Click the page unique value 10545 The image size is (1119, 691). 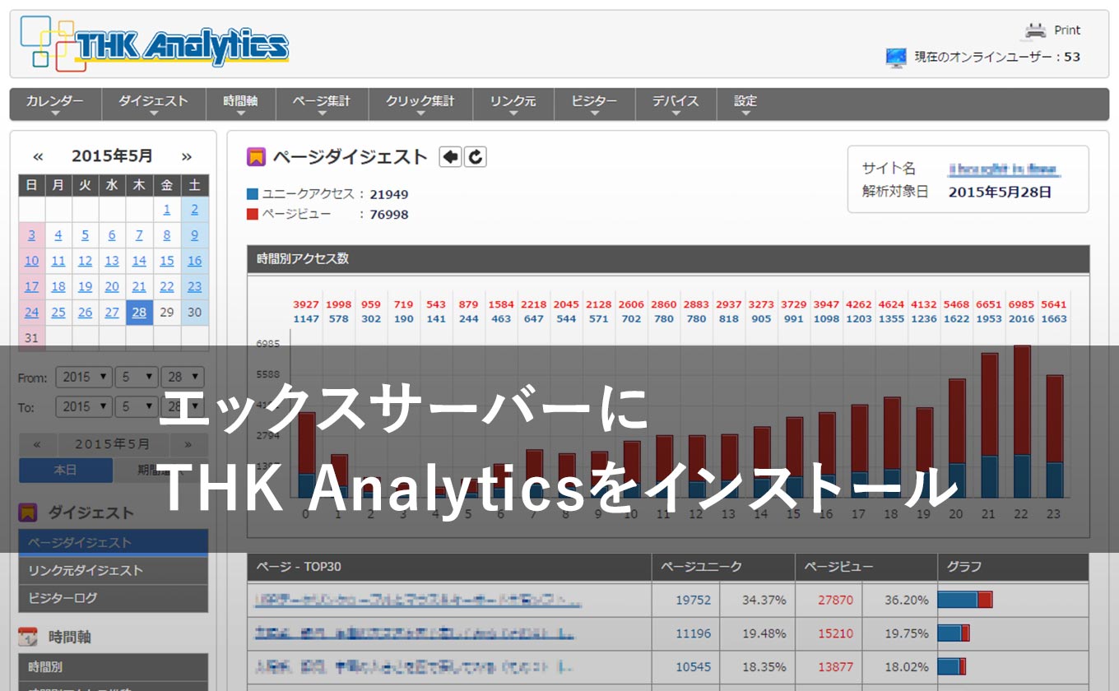point(693,667)
